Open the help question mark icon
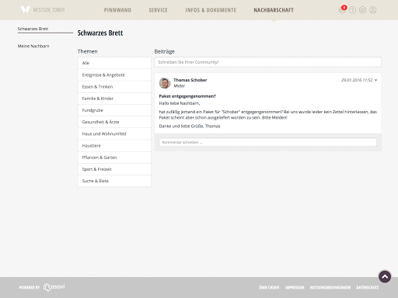The height and width of the screenshot is (298, 398). [352, 10]
